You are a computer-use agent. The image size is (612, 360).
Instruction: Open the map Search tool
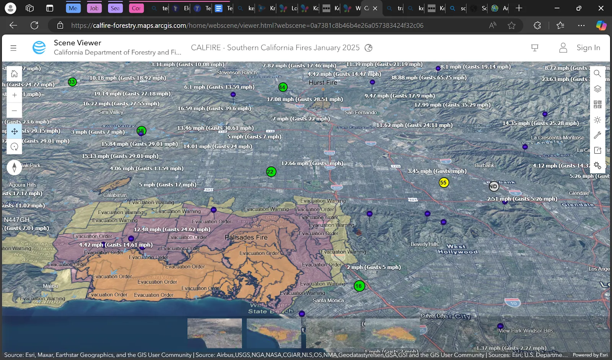(597, 74)
